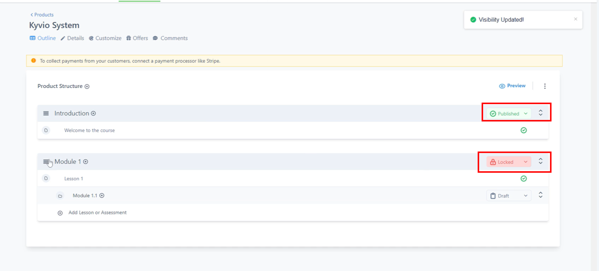Click the Module 1 drag handle icon
The height and width of the screenshot is (271, 599).
[x=46, y=162]
